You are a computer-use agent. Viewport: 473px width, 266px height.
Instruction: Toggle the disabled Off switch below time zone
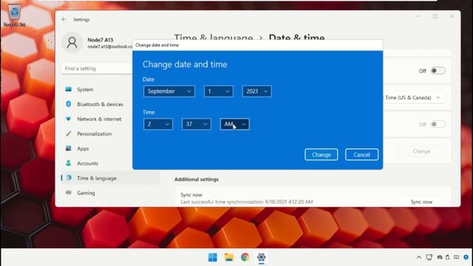point(438,124)
